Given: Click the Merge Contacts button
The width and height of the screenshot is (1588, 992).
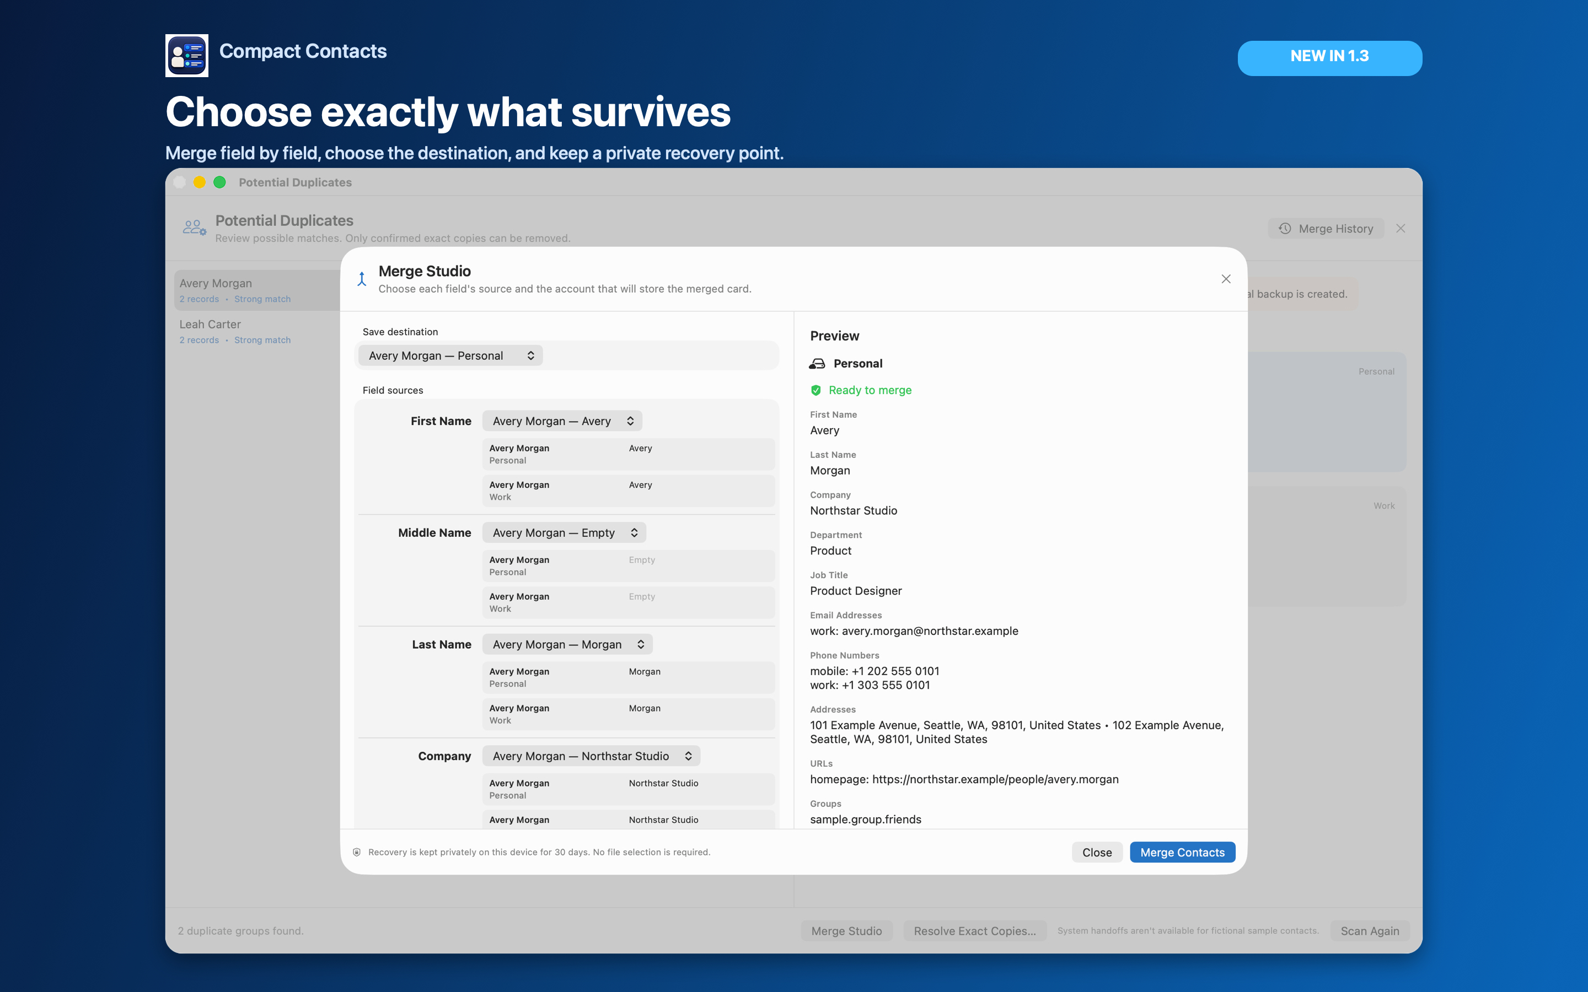Looking at the screenshot, I should [1183, 852].
